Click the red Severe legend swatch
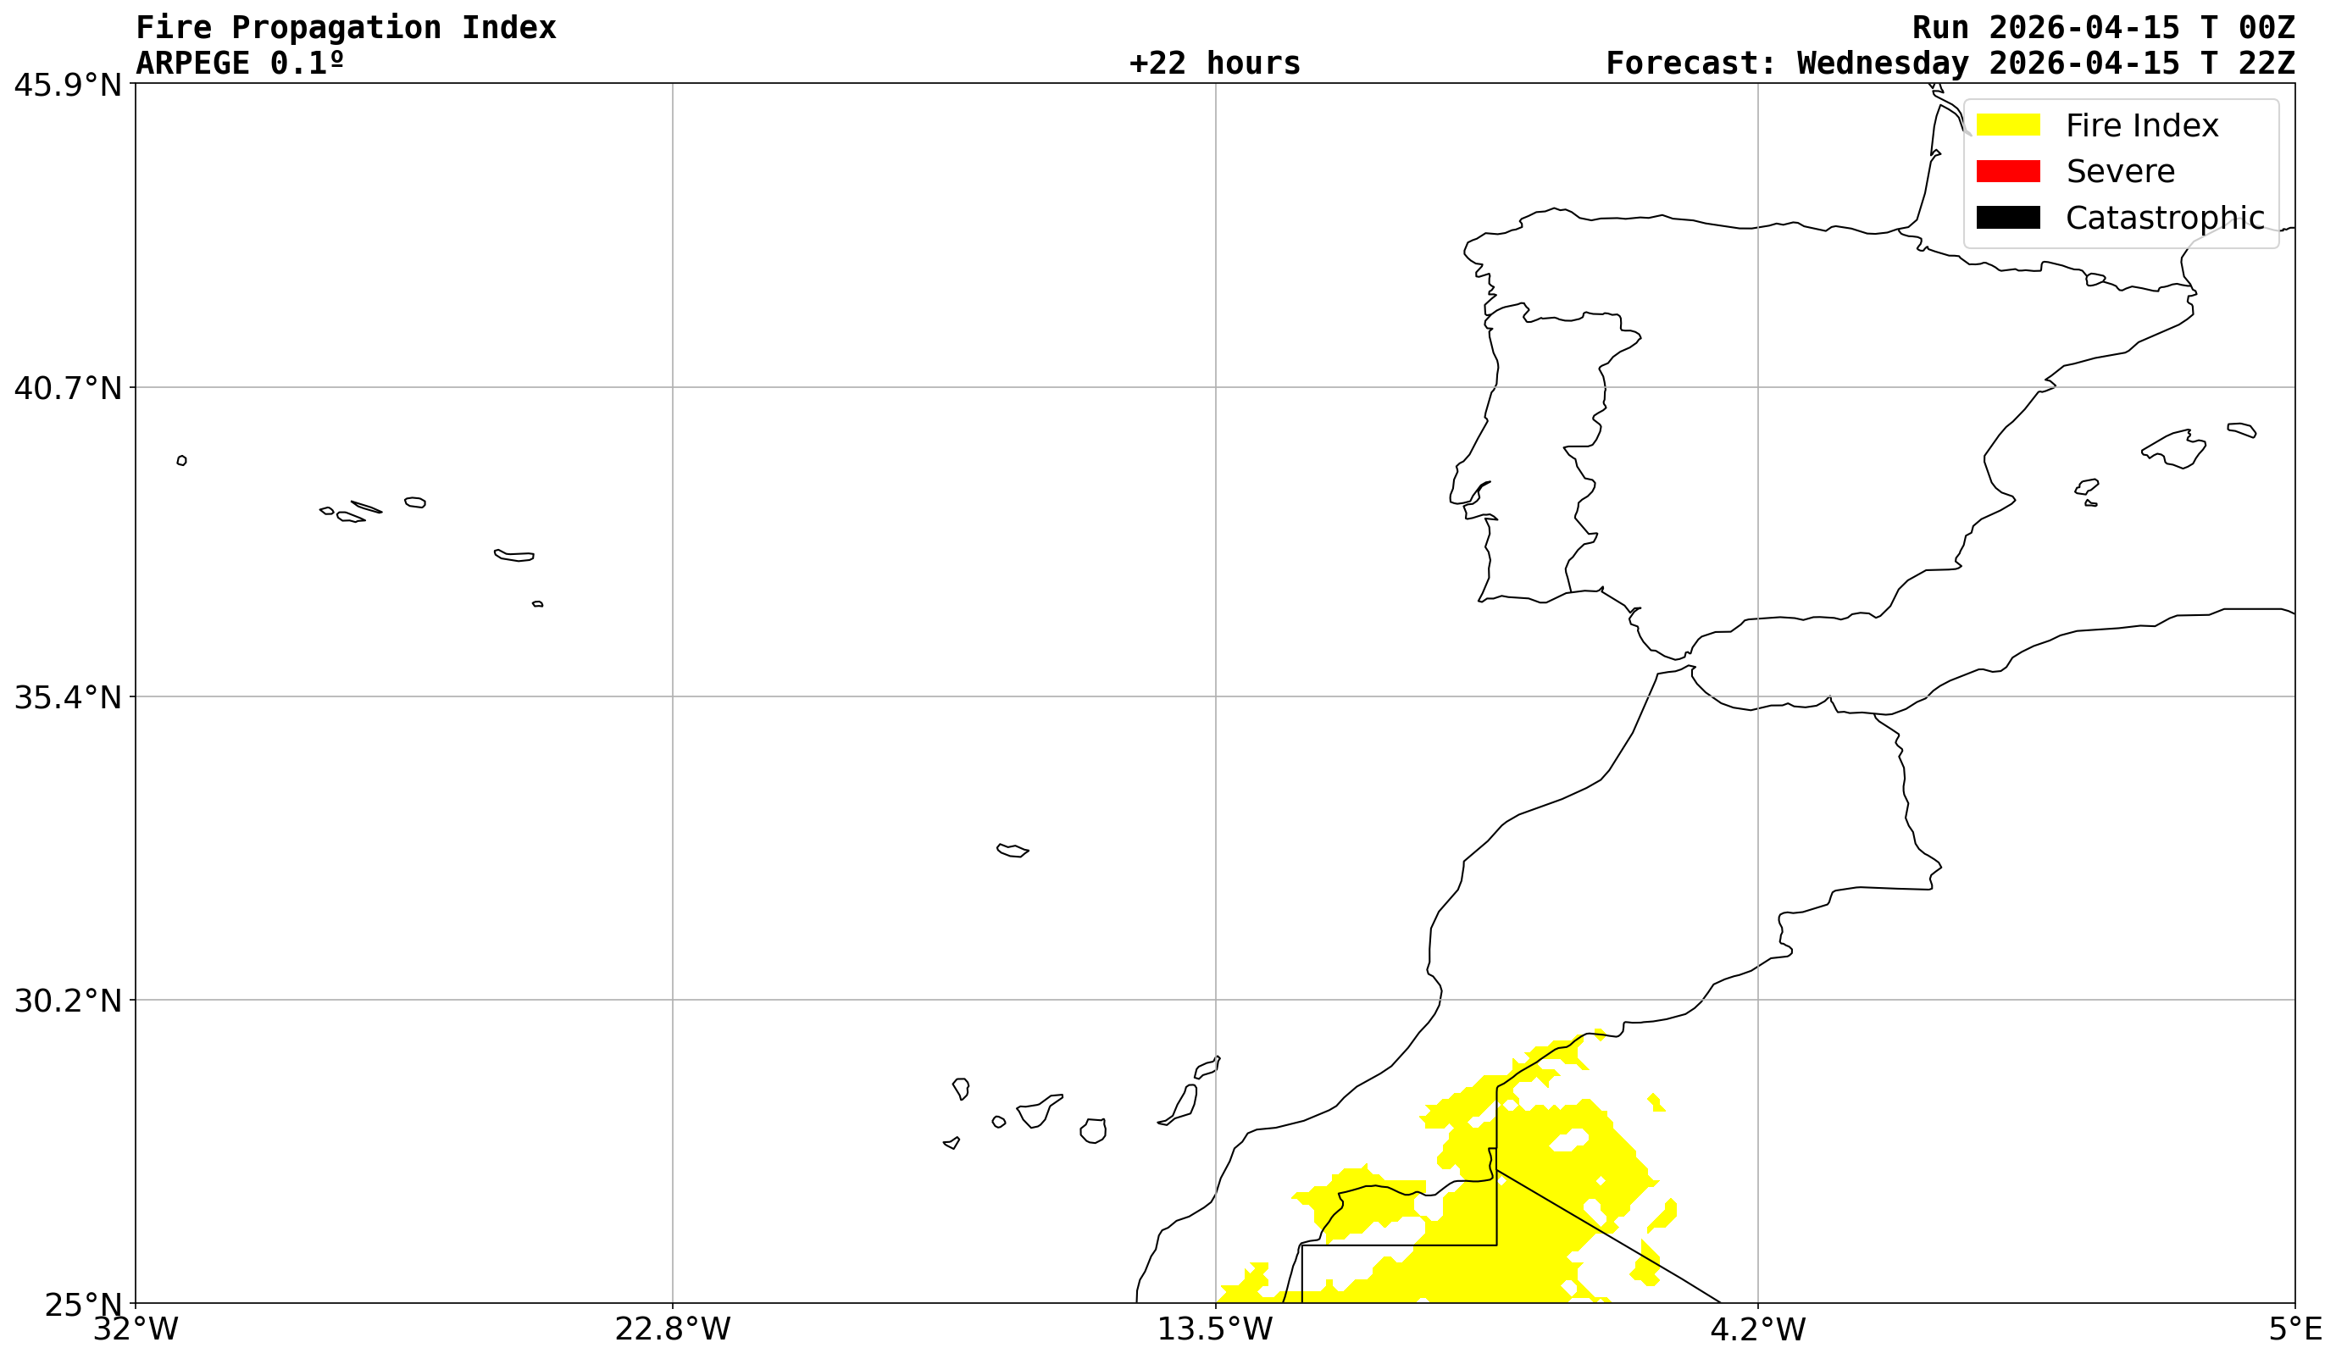 (x=2008, y=171)
